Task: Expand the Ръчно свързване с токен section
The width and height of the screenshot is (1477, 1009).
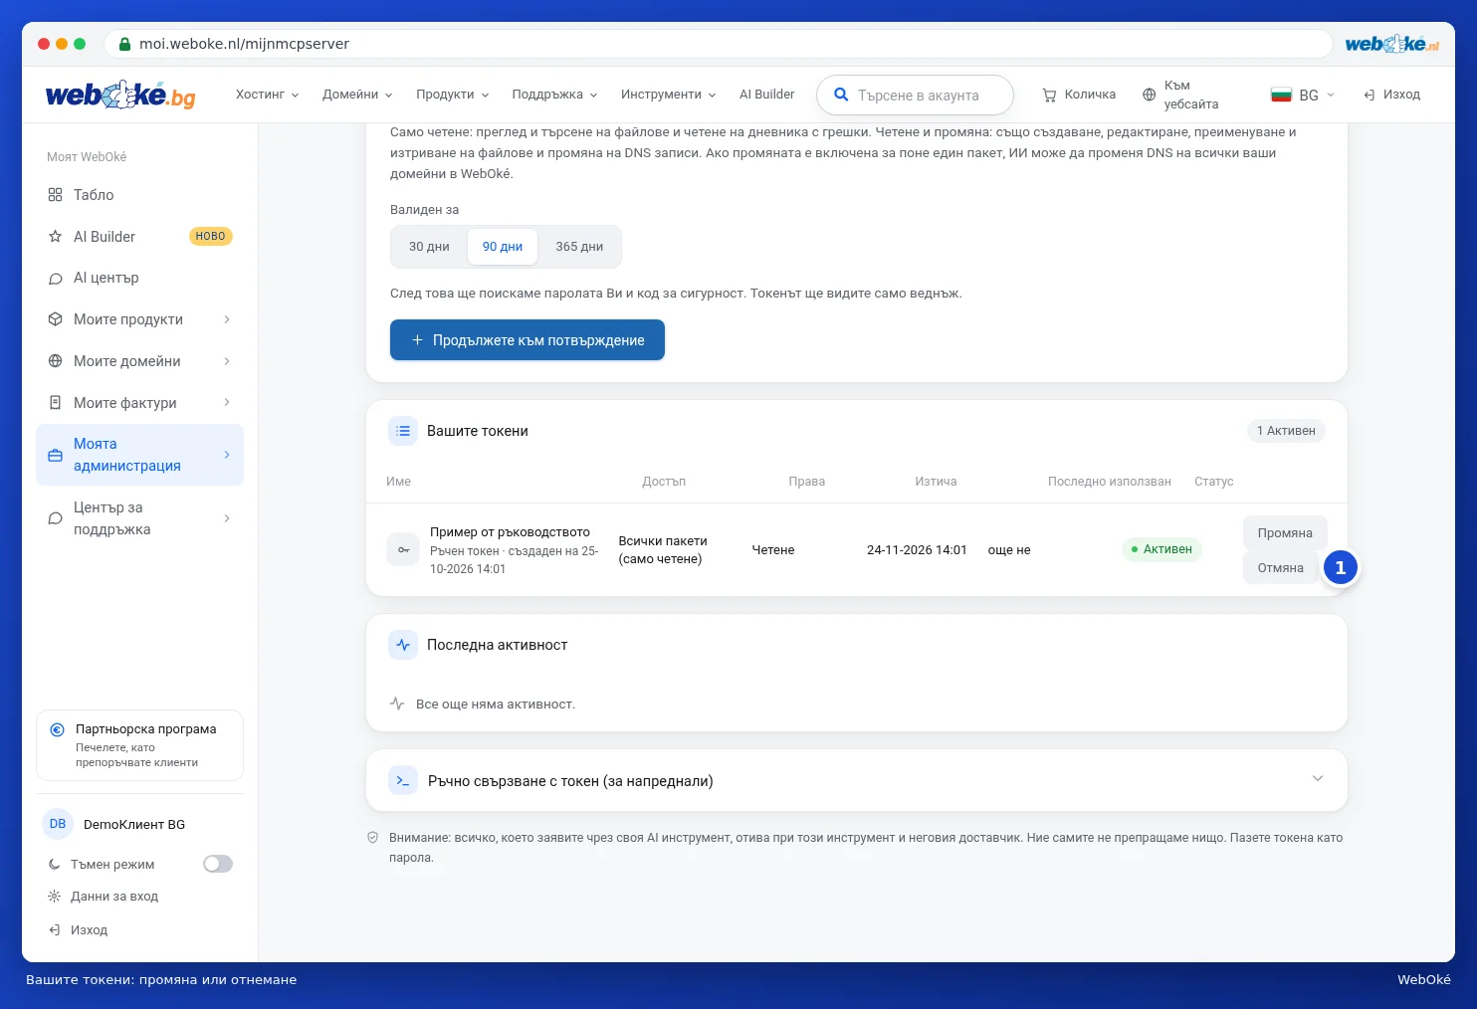Action: coord(857,780)
